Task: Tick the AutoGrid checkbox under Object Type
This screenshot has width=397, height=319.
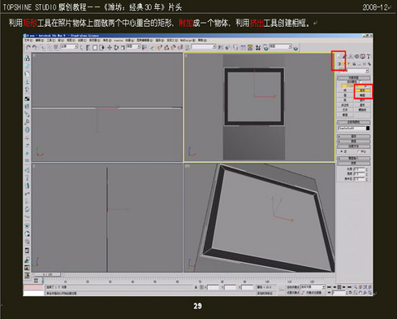Action: coord(360,82)
